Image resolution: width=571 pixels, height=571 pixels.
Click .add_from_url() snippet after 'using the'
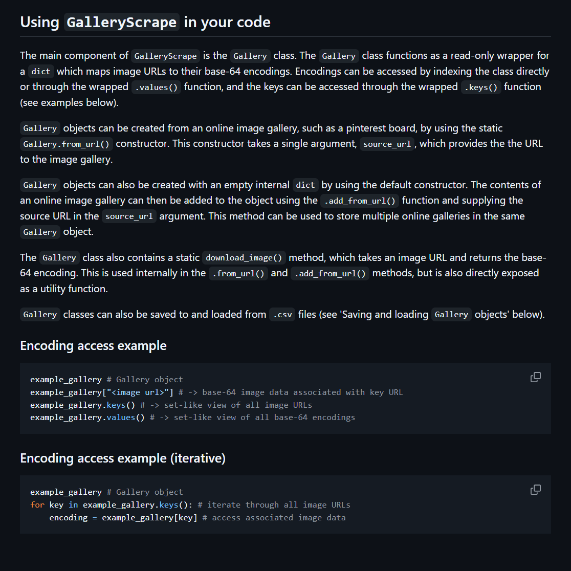[360, 200]
